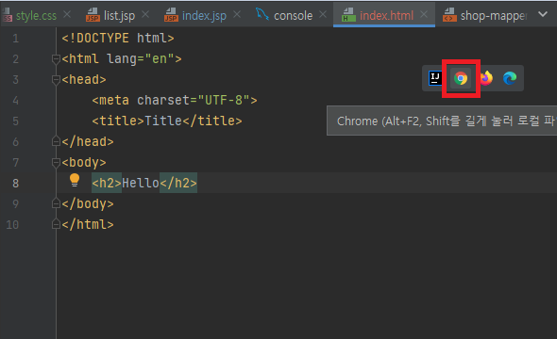Click the index.html file type icon
The width and height of the screenshot is (557, 339).
pyautogui.click(x=348, y=15)
